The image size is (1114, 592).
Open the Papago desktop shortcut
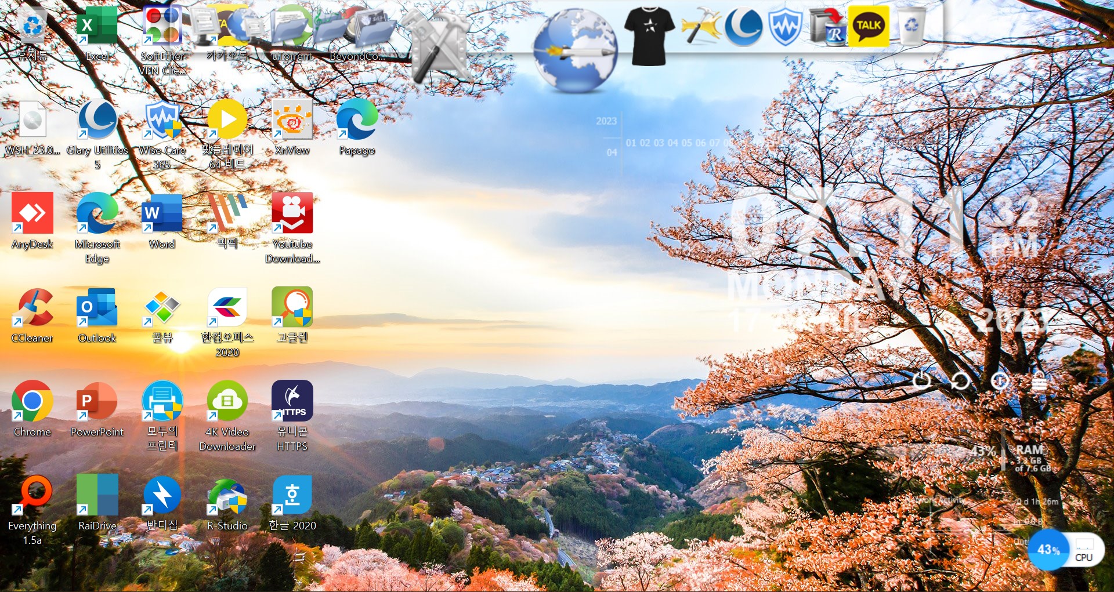pos(357,128)
